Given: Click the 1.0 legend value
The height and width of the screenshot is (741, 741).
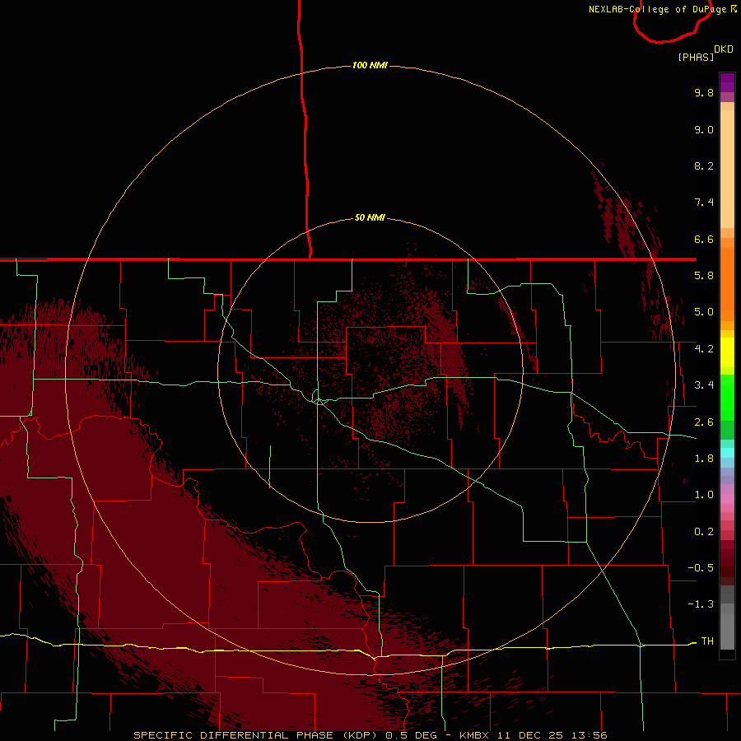Looking at the screenshot, I should 704,495.
